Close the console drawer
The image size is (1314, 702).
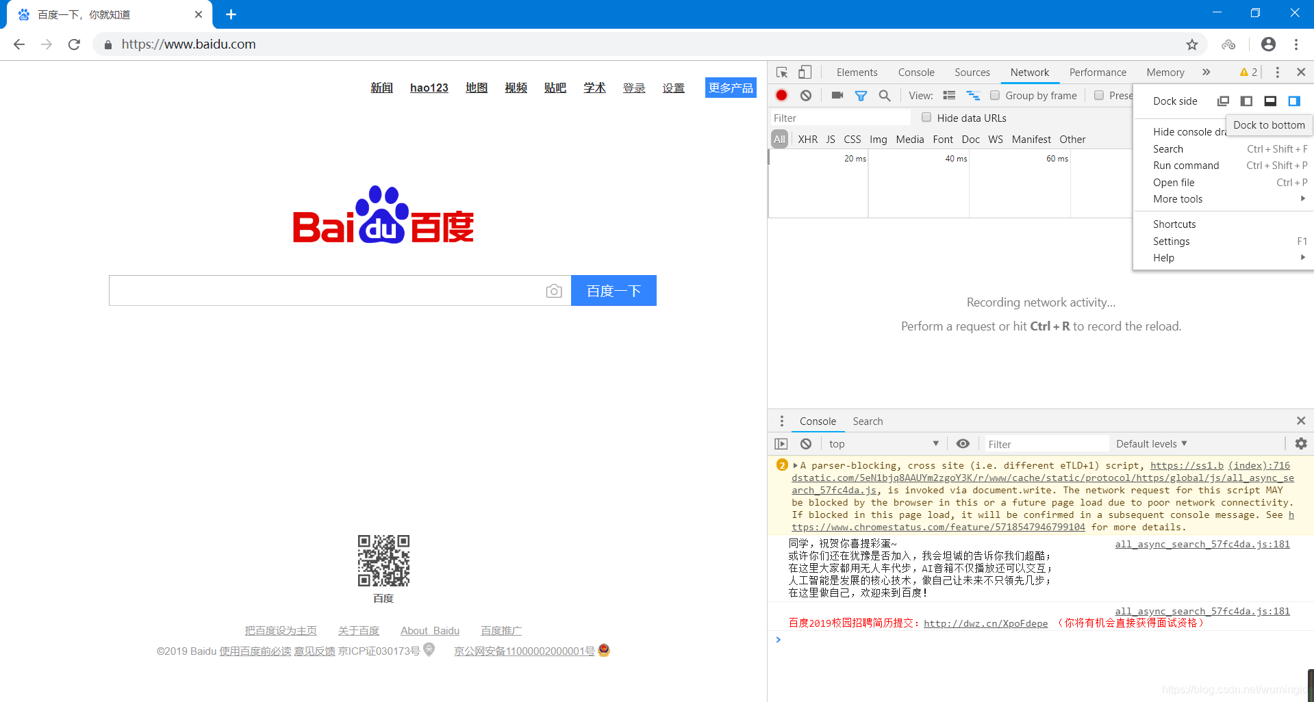click(1301, 421)
